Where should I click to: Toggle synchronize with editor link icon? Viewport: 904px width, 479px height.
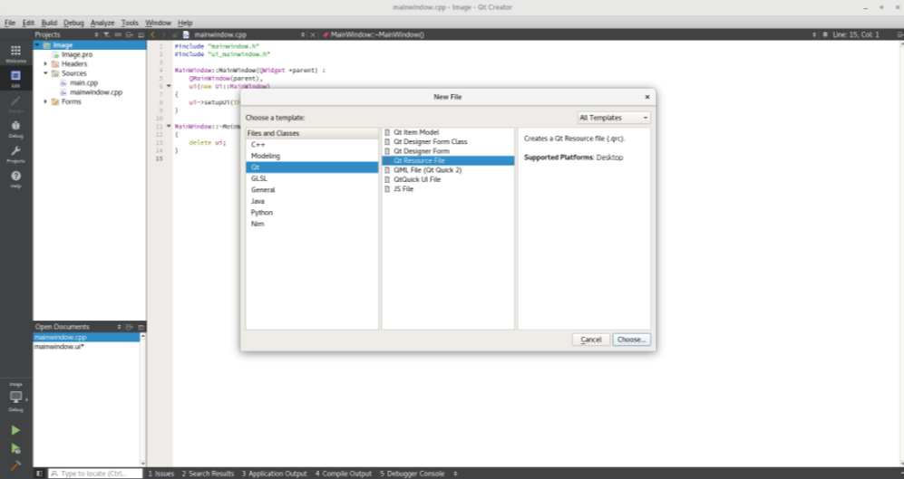(x=118, y=34)
